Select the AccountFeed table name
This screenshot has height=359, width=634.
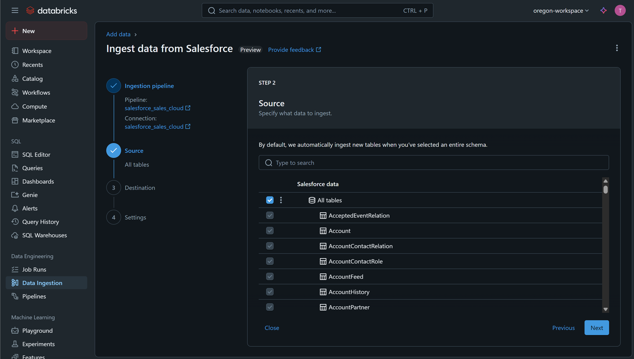coord(346,277)
